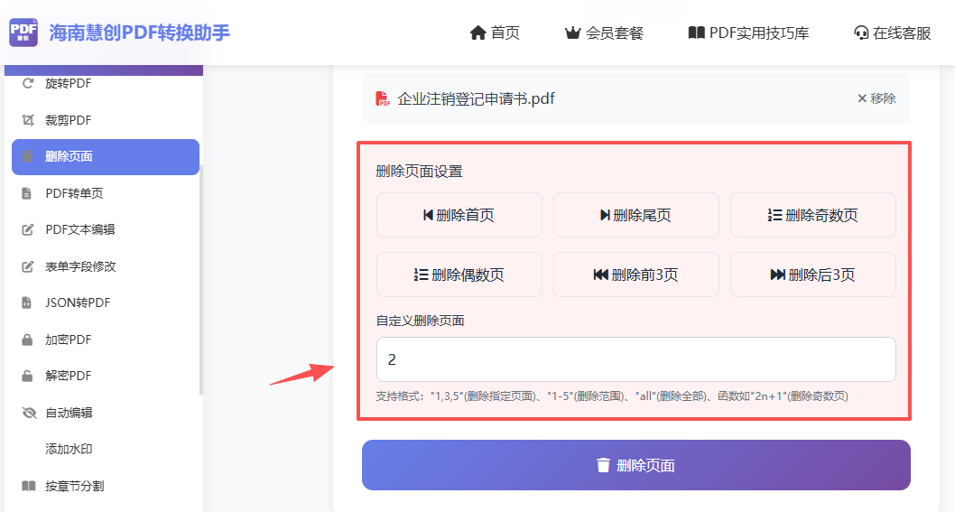Click the file name 企业注销登记申请书.pdf
Viewport: 955px width, 512px height.
(476, 98)
